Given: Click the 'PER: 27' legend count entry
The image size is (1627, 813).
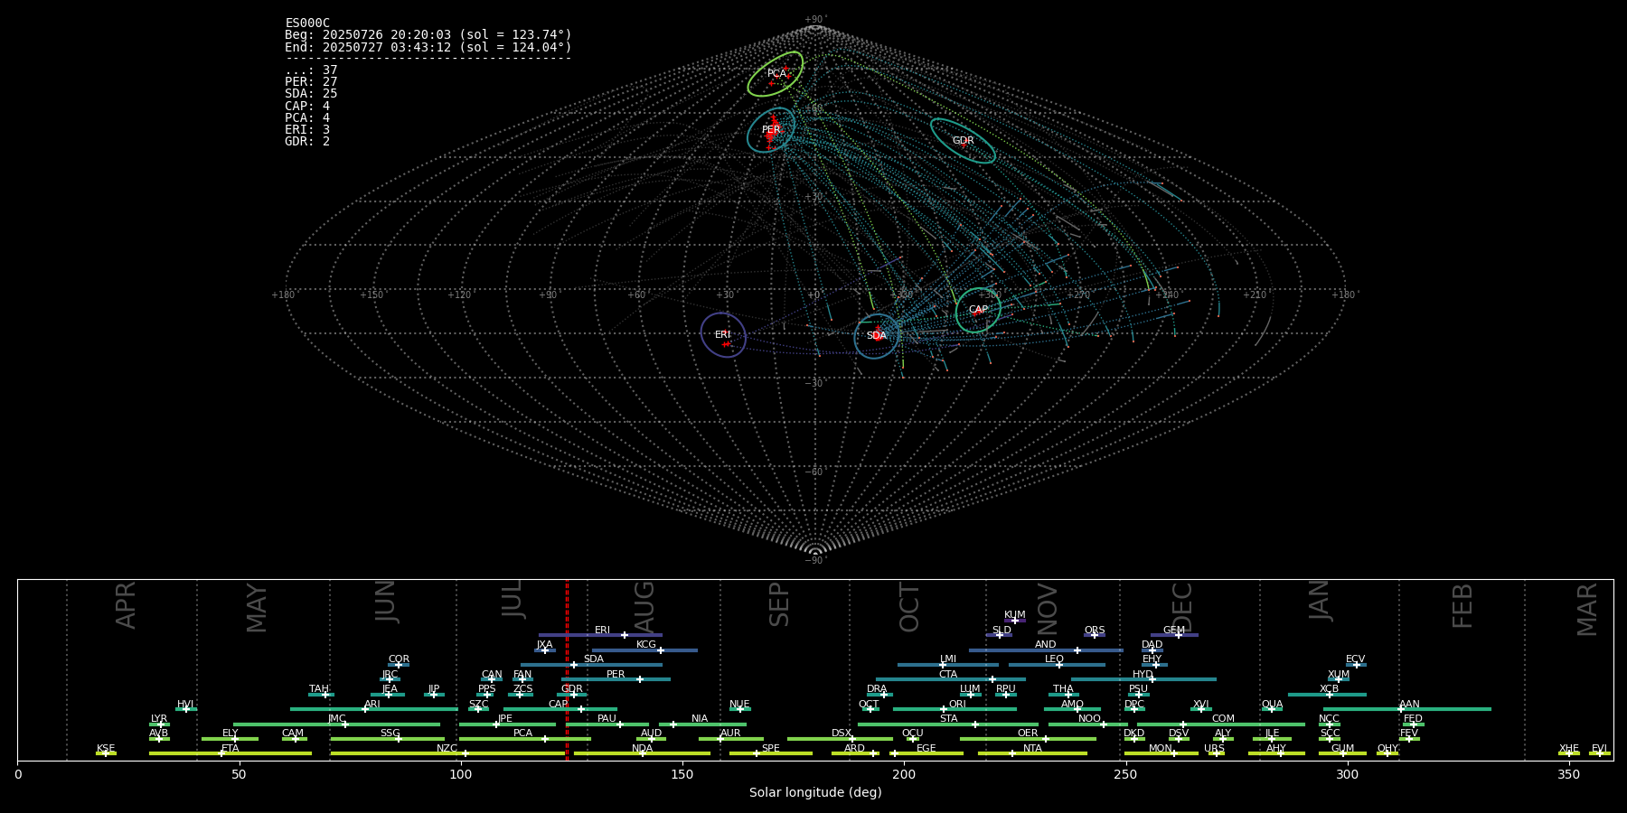Looking at the screenshot, I should (311, 82).
